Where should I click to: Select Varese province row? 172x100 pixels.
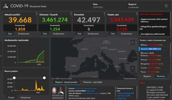pyautogui.click(x=154, y=60)
